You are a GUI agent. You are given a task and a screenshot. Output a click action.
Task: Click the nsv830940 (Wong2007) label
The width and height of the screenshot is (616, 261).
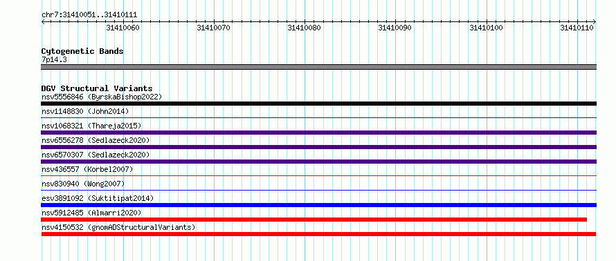tap(83, 184)
